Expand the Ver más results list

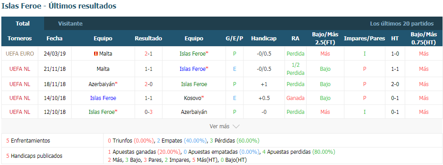pyautogui.click(x=225, y=126)
